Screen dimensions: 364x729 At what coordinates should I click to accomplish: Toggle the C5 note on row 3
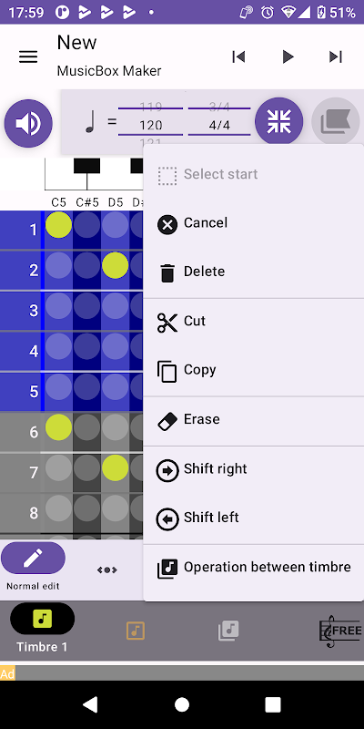[58, 306]
